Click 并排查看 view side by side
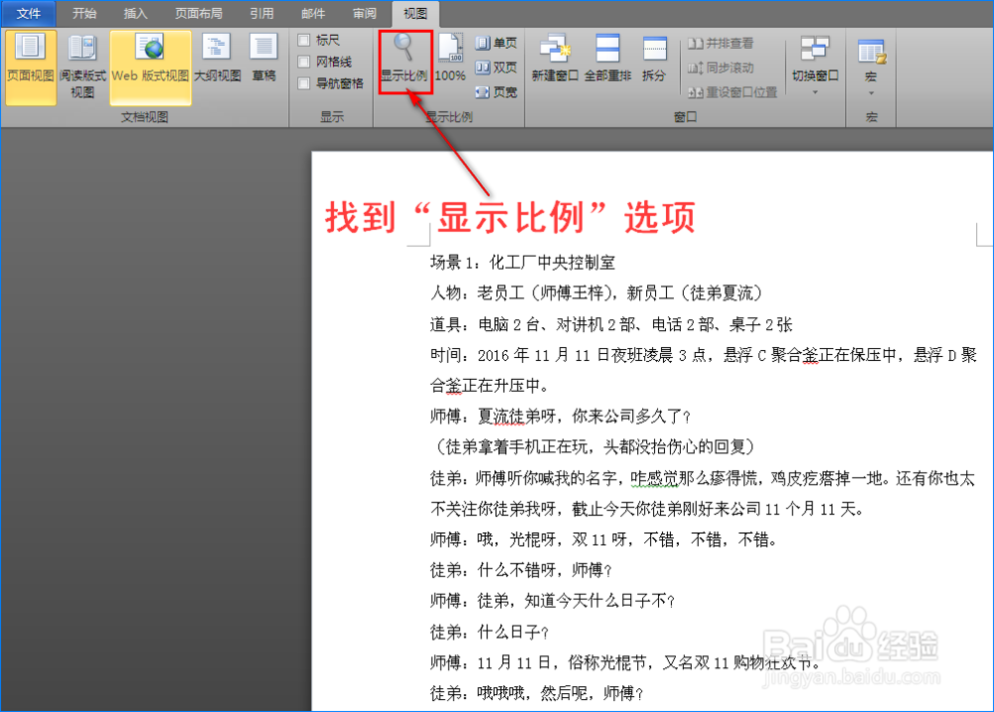The image size is (994, 712). click(x=722, y=43)
